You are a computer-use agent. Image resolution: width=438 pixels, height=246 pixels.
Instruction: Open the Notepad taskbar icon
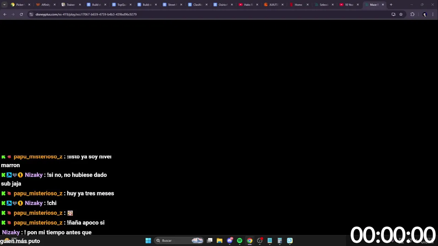(270, 241)
